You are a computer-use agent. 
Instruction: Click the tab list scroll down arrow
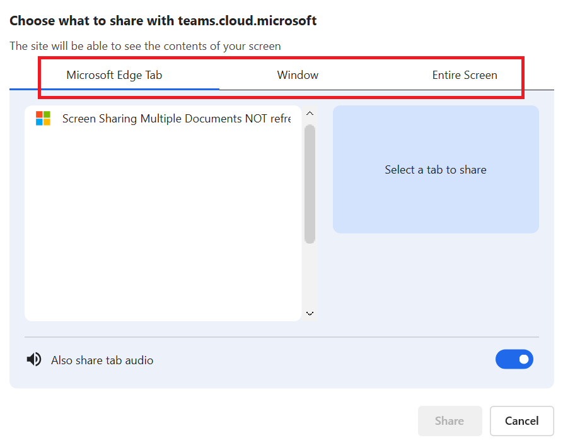tap(310, 314)
